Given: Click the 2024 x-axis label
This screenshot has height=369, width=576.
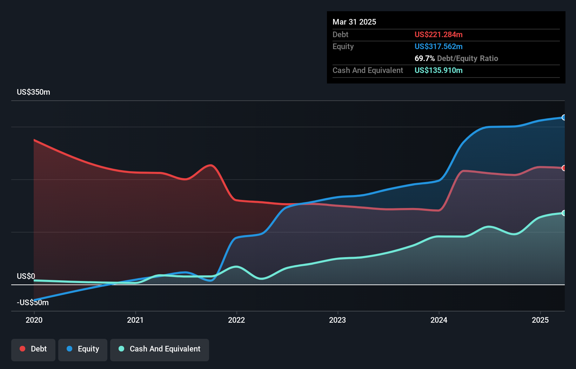Looking at the screenshot, I should tap(439, 320).
